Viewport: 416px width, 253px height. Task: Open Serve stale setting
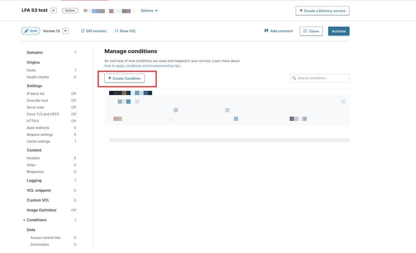tap(35, 107)
